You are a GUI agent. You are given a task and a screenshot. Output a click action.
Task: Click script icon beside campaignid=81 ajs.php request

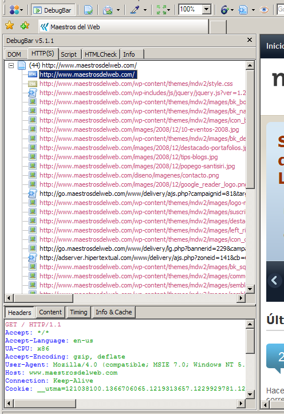coord(33,194)
